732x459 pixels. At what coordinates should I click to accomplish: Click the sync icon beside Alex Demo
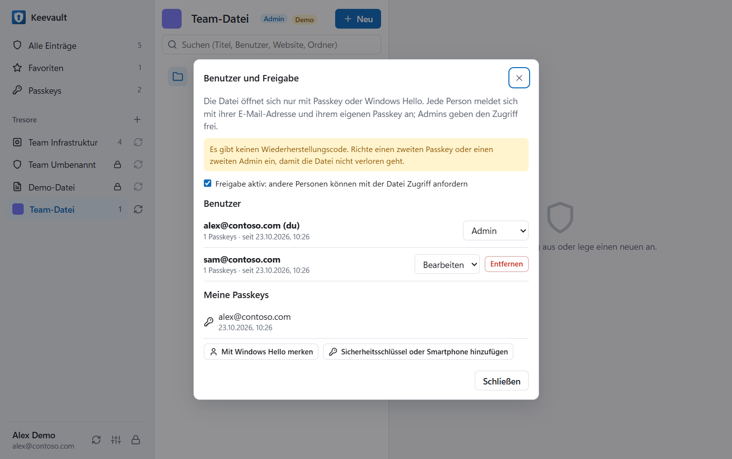(96, 440)
